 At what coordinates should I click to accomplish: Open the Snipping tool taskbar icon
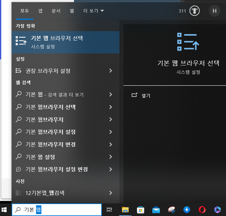[171, 210]
